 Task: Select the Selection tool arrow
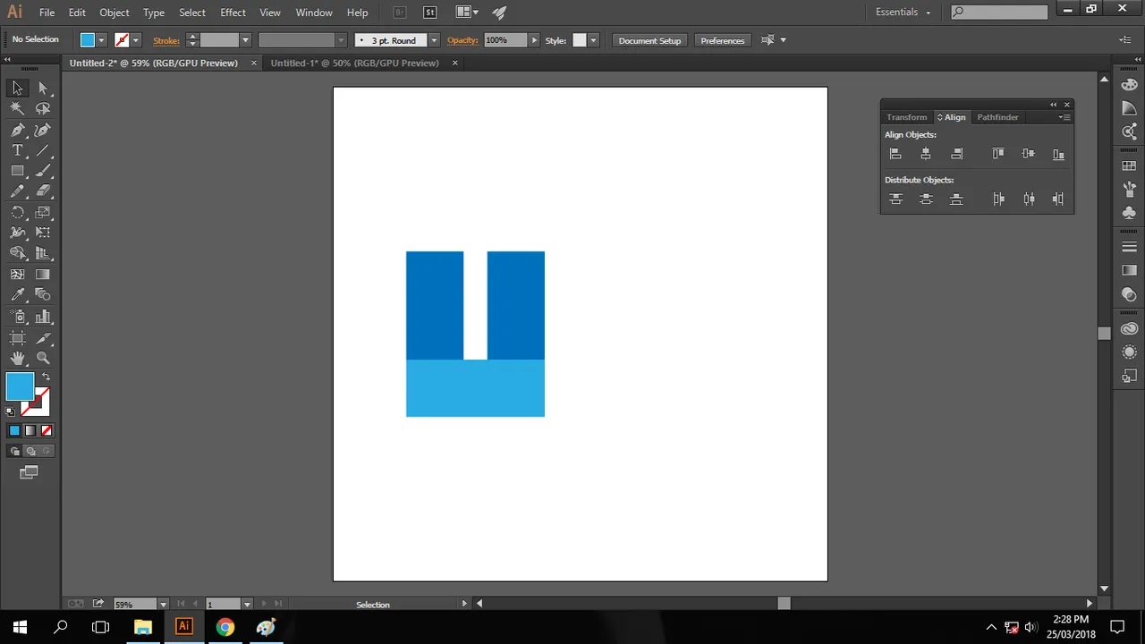pyautogui.click(x=17, y=88)
